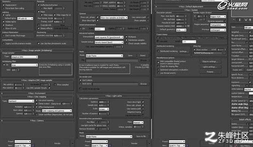
Task: Click the V-Ray log file path field
Action: (x=207, y=53)
